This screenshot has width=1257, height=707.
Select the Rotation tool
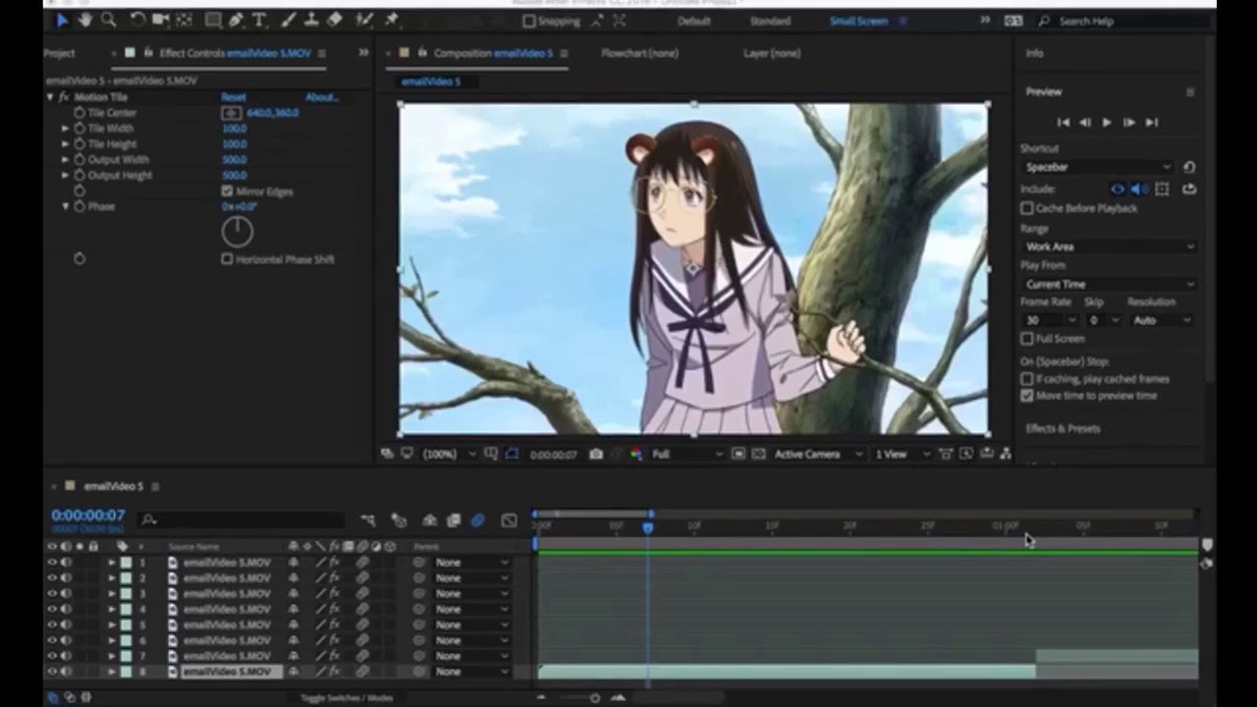[x=137, y=20]
